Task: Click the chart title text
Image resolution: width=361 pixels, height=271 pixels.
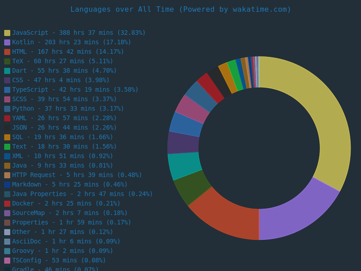Action: pos(180,9)
